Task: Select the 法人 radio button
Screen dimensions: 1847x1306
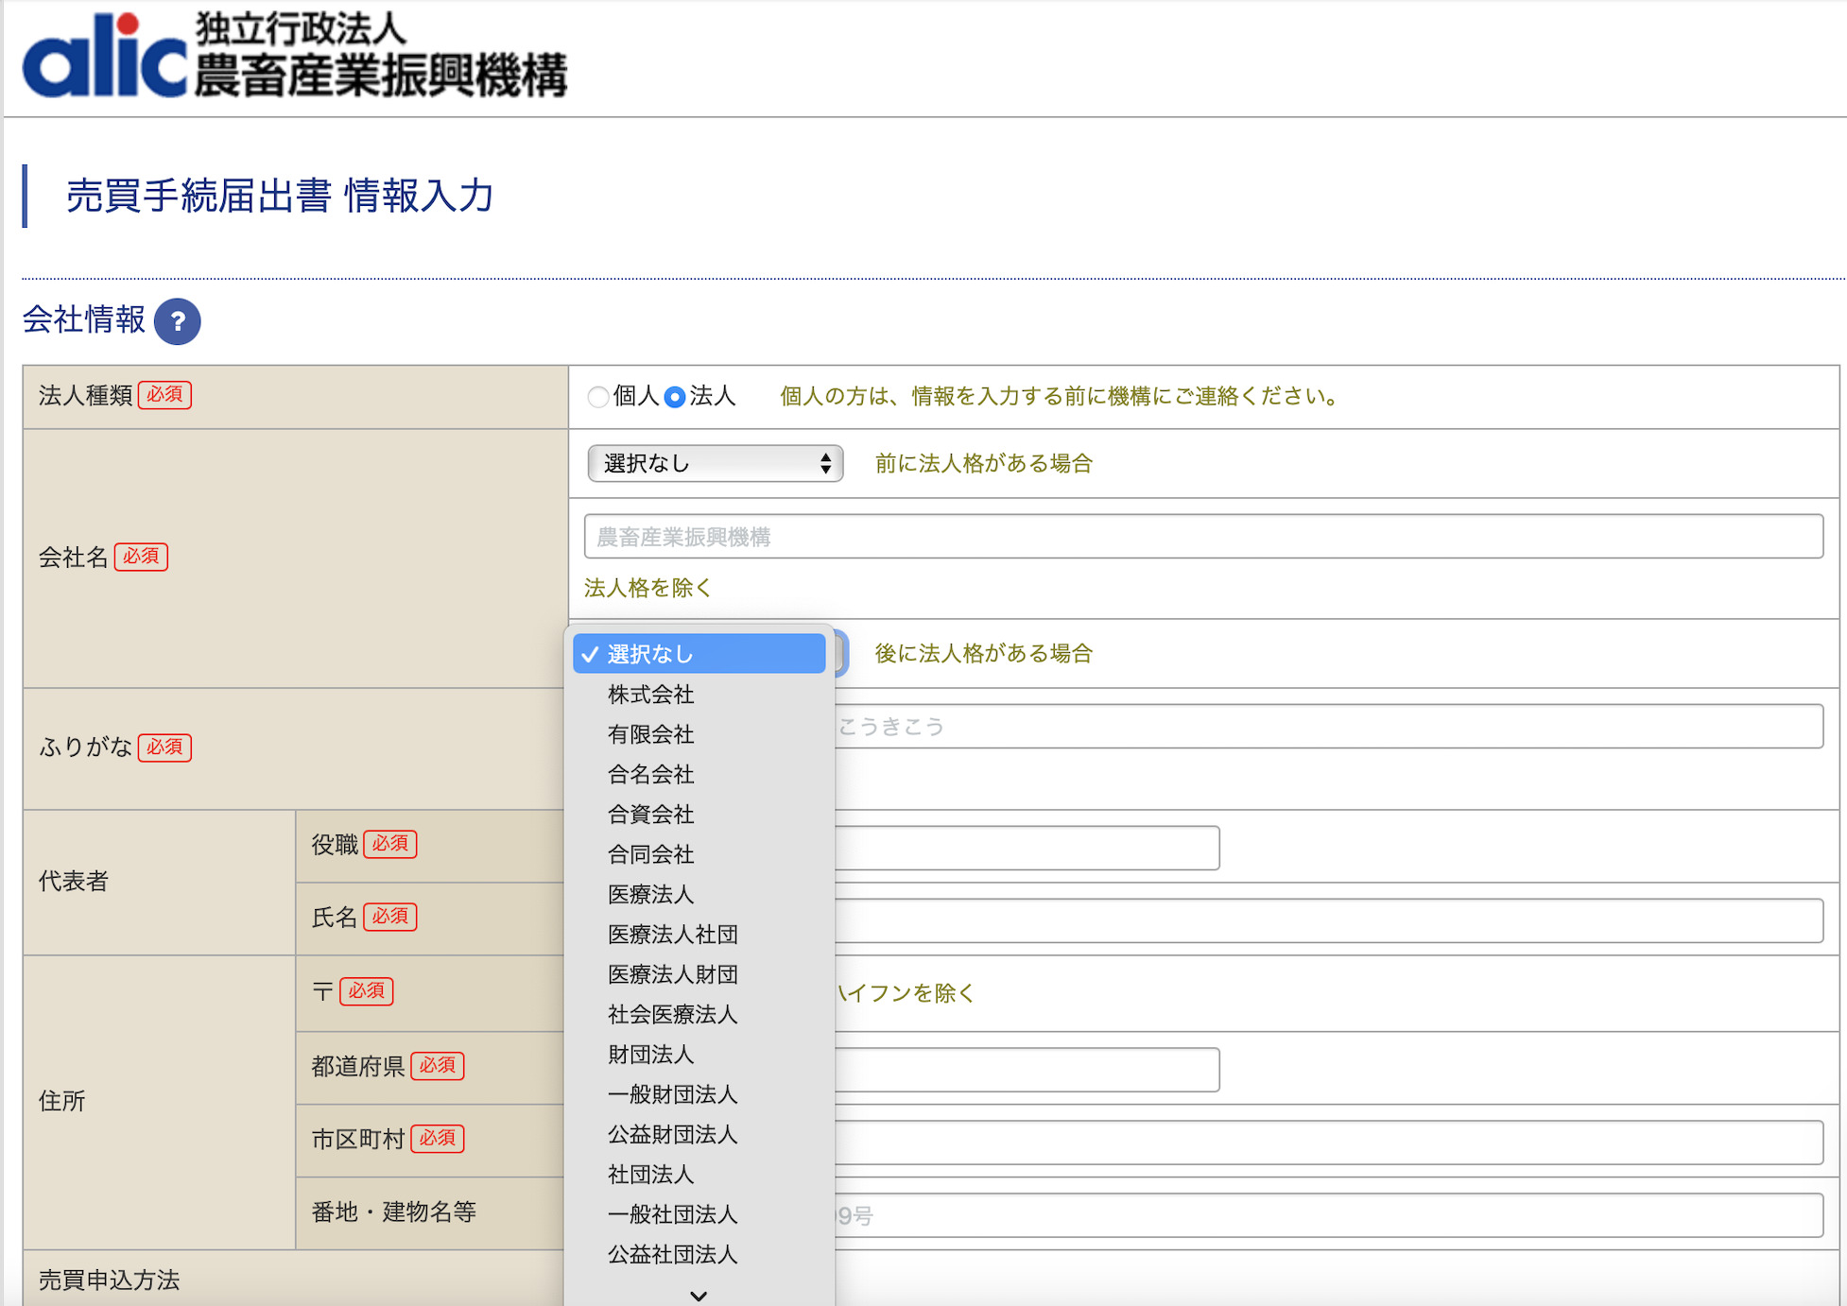Action: pos(674,397)
